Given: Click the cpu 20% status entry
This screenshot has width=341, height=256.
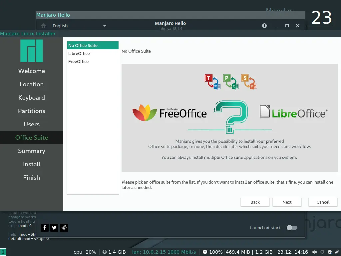Looking at the screenshot, I should pos(85,252).
